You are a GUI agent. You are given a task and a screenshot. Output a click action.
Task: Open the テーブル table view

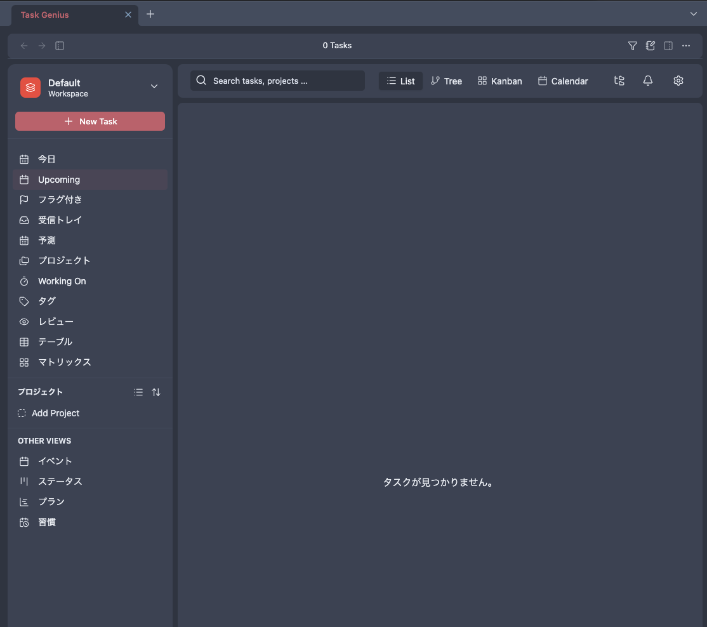click(x=90, y=342)
